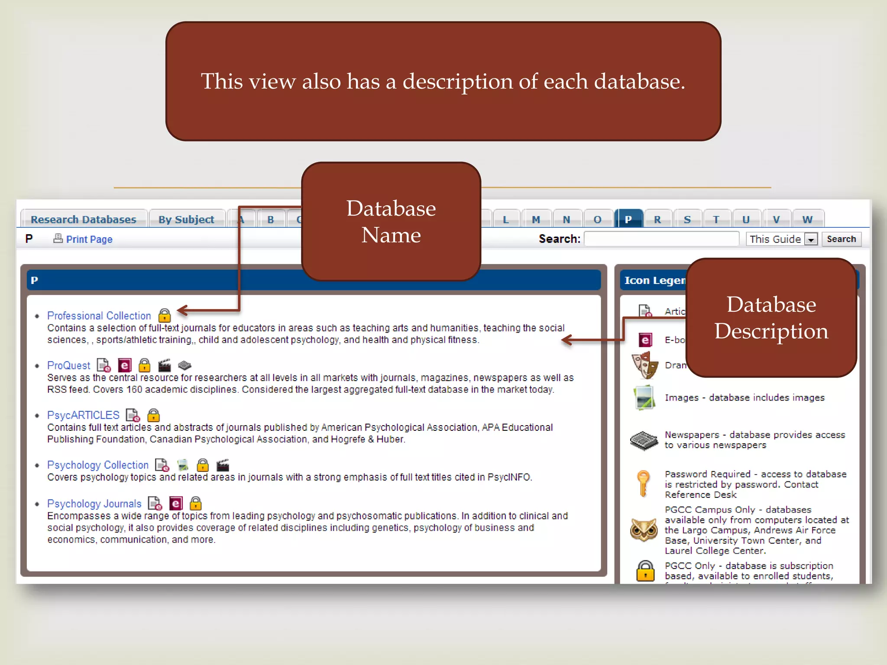Screen dimensions: 887x665
Task: Open the PsycARTICLES database link
Action: pos(83,415)
